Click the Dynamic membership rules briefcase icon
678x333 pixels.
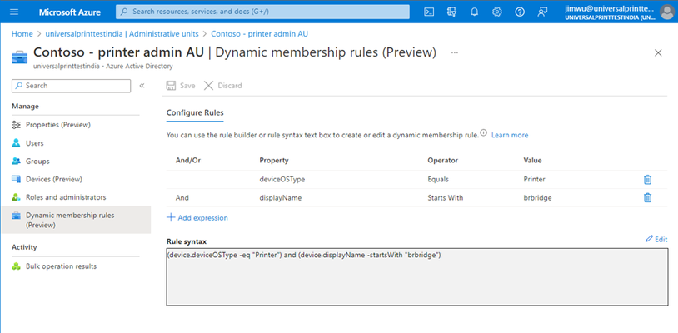[17, 215]
